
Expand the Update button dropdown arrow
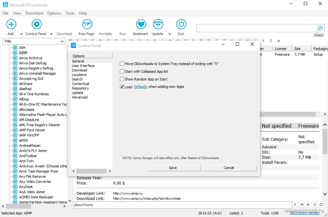[x=170, y=34]
